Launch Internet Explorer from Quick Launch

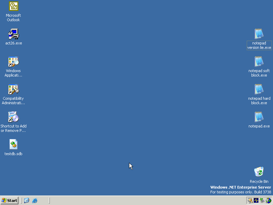[x=34, y=200]
